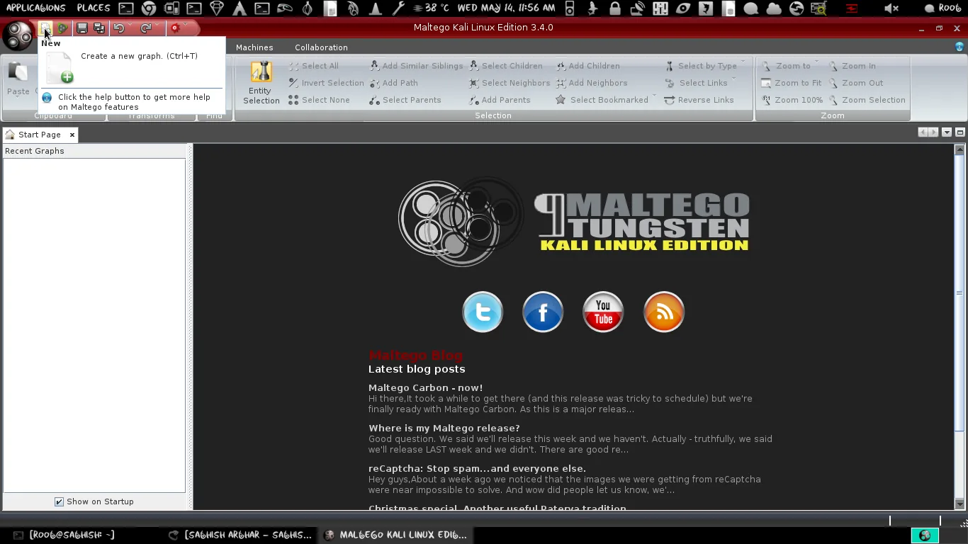
Task: Click the New graph icon in quick toolbar
Action: point(45,28)
